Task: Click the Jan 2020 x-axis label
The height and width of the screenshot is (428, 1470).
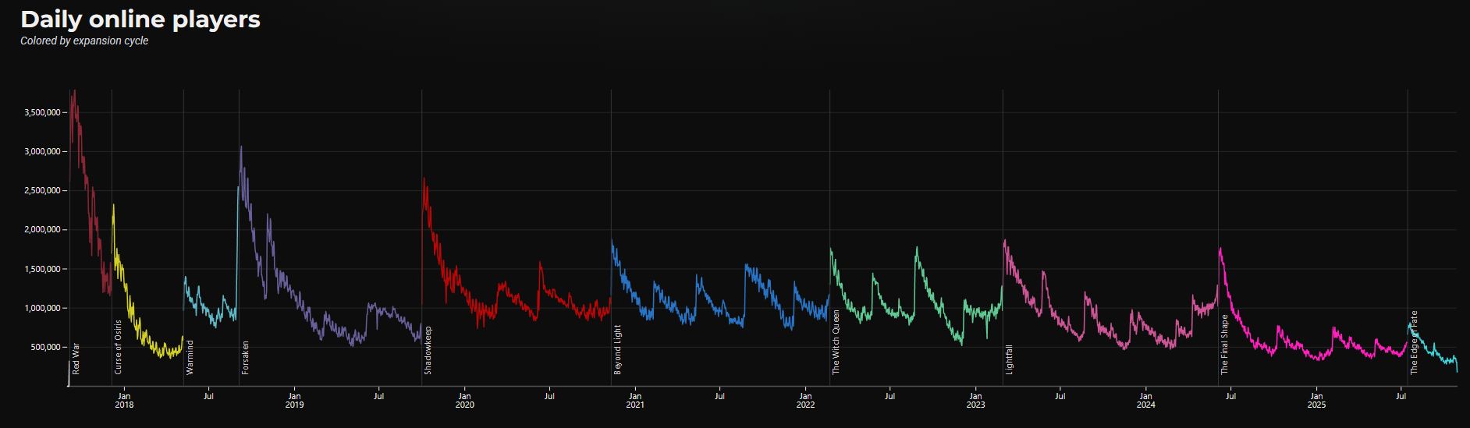Action: pos(464,401)
